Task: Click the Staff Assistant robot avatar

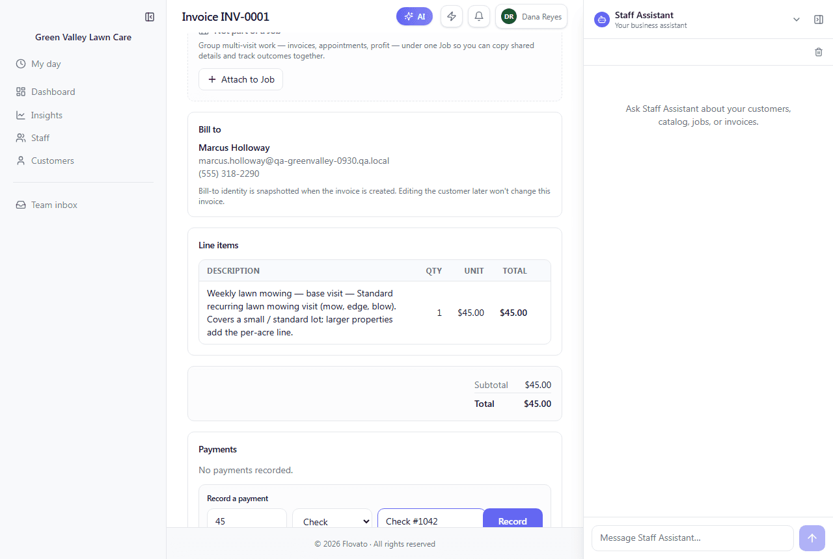Action: [x=602, y=19]
